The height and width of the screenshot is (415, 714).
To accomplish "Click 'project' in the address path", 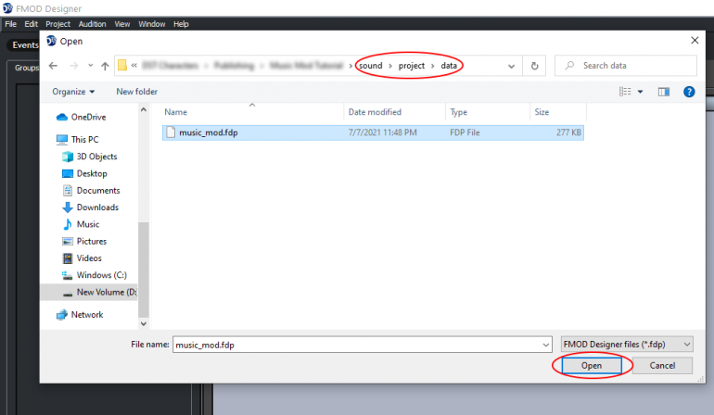I will coord(411,66).
